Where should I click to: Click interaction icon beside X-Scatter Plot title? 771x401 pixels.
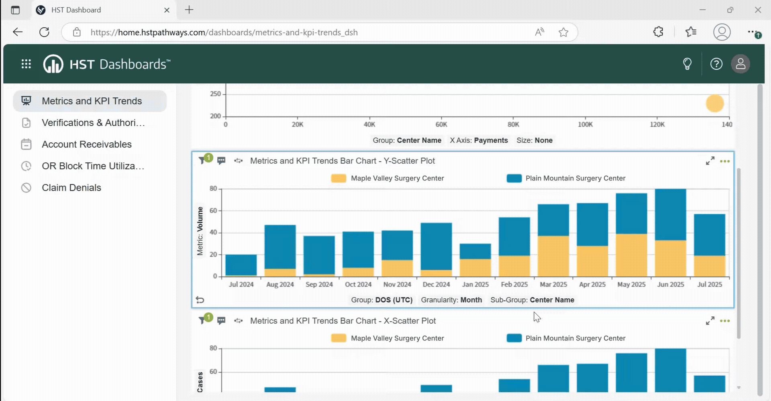239,321
